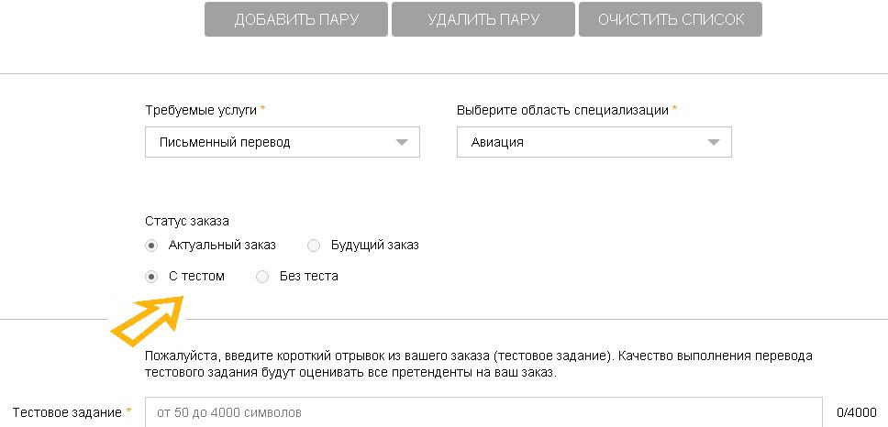Click the test assignment instruction paragraph
888x427 pixels.
479,364
